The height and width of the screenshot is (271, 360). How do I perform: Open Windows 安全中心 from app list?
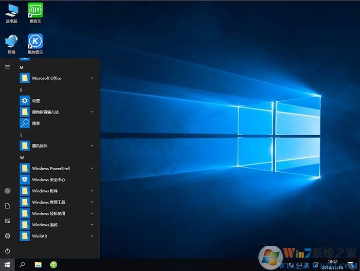coord(48,179)
